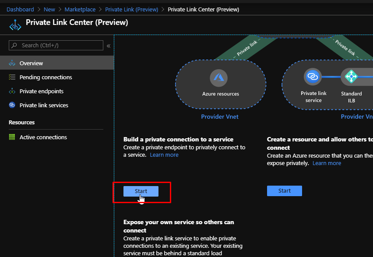This screenshot has height=257, width=373.
Task: Start creating a resource for others to connect
Action: [x=285, y=191]
